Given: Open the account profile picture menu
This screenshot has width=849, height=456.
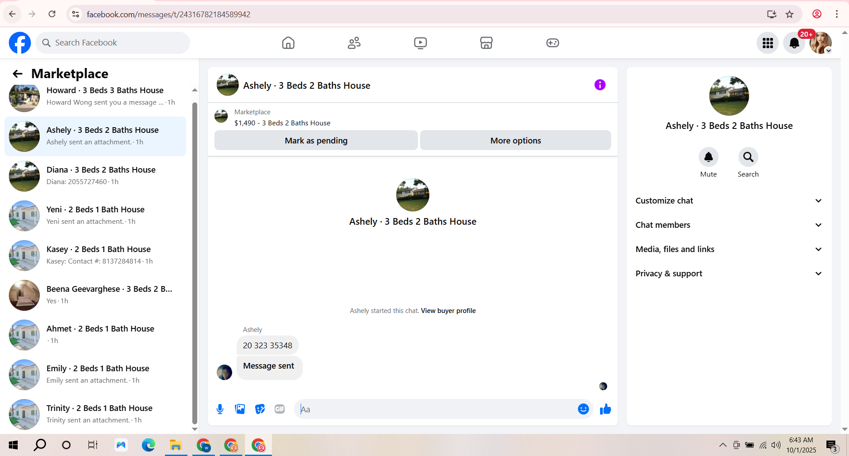Looking at the screenshot, I should tap(821, 43).
